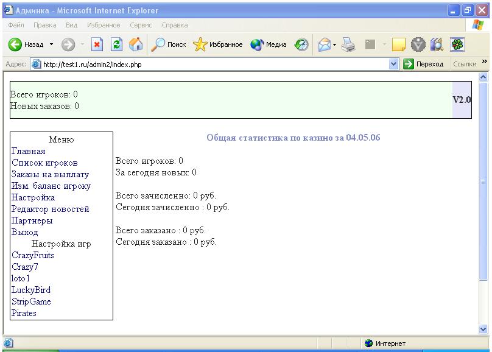Click the text За сегодня новых: 0
492x352 pixels.
click(156, 172)
